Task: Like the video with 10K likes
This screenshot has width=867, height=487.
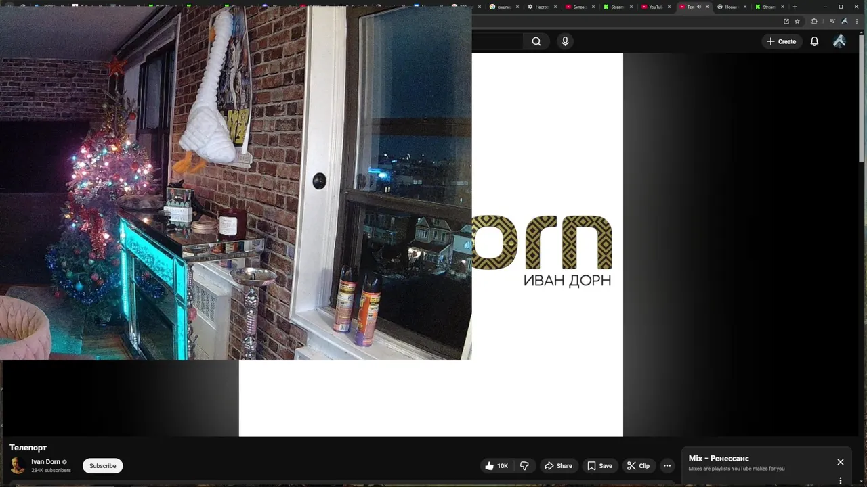Action: tap(496, 466)
